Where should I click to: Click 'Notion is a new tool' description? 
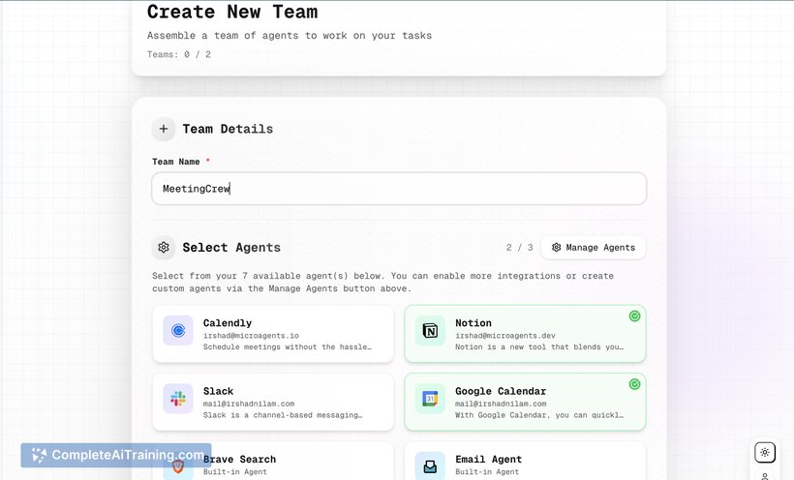tap(539, 346)
